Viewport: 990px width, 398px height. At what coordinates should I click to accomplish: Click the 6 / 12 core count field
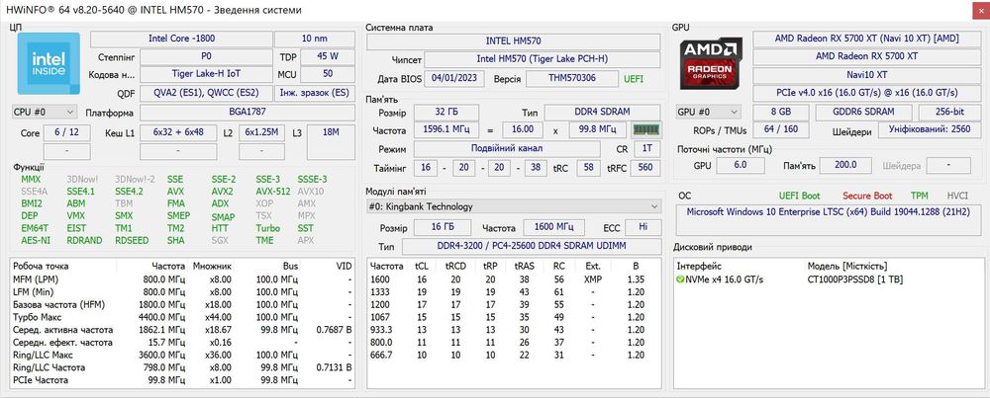click(x=67, y=133)
